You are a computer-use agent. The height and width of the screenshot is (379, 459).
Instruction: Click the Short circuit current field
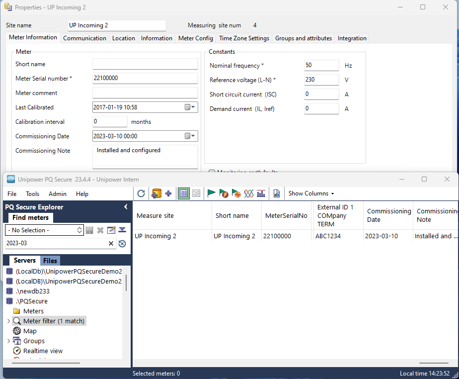click(x=321, y=94)
